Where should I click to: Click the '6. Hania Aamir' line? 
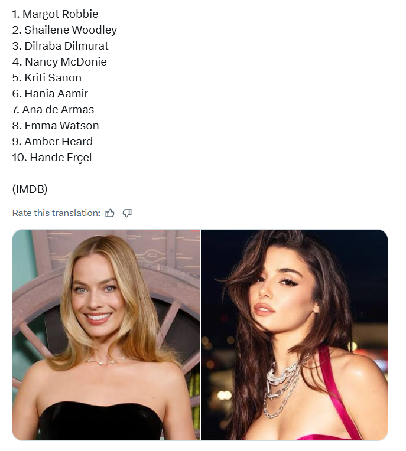click(x=50, y=93)
